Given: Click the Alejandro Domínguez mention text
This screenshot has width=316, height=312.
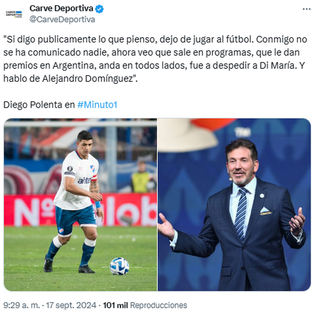Looking at the screenshot, I should [x=88, y=79].
